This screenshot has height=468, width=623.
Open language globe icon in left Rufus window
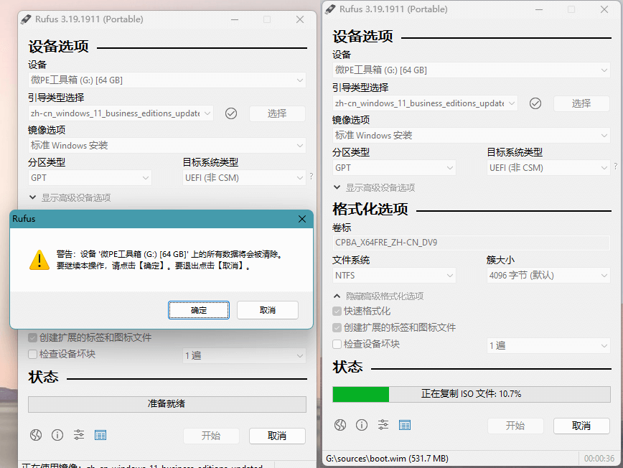[36, 436]
